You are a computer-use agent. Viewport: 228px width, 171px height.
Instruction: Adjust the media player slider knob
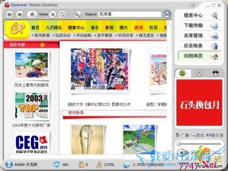point(179,144)
